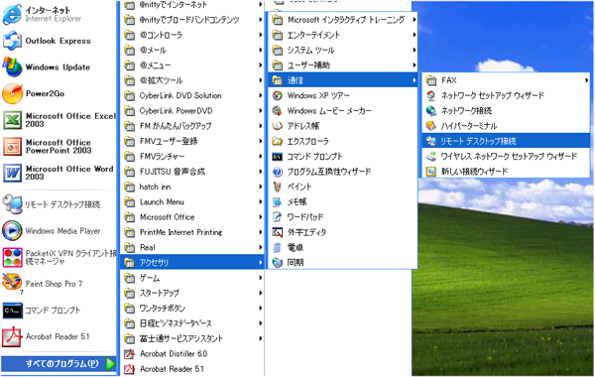Open Microsoft Office Word 2003 icon
This screenshot has height=377, width=595.
click(x=12, y=173)
